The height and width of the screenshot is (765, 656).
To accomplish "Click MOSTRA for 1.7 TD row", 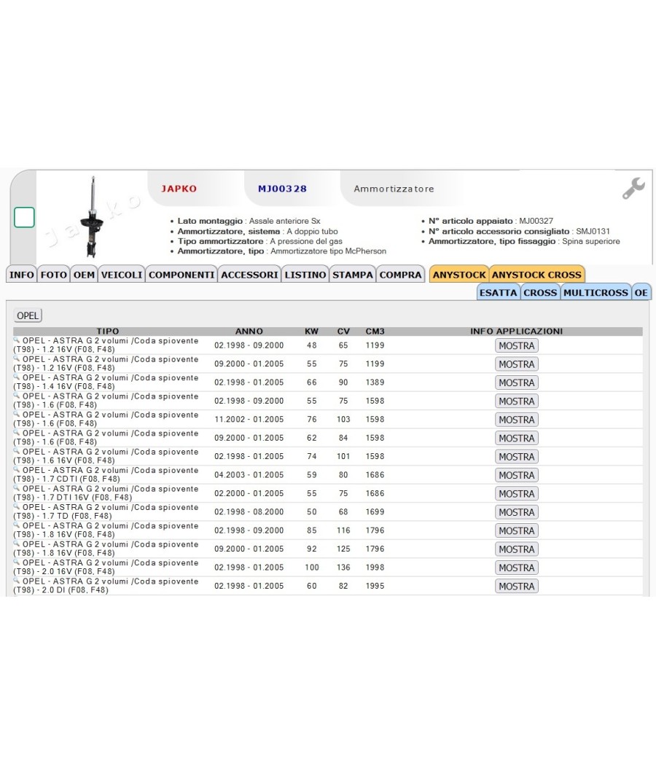I will point(516,512).
